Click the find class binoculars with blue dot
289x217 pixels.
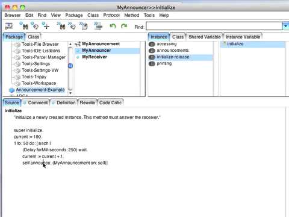[x=25, y=26]
